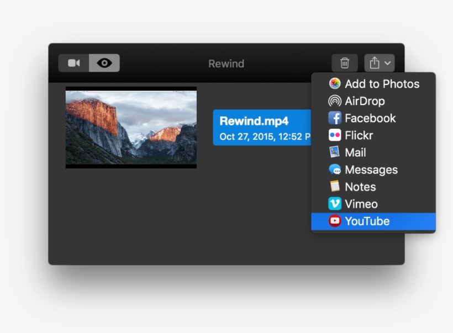
Task: Click the Notes notepad icon
Action: [x=335, y=187]
